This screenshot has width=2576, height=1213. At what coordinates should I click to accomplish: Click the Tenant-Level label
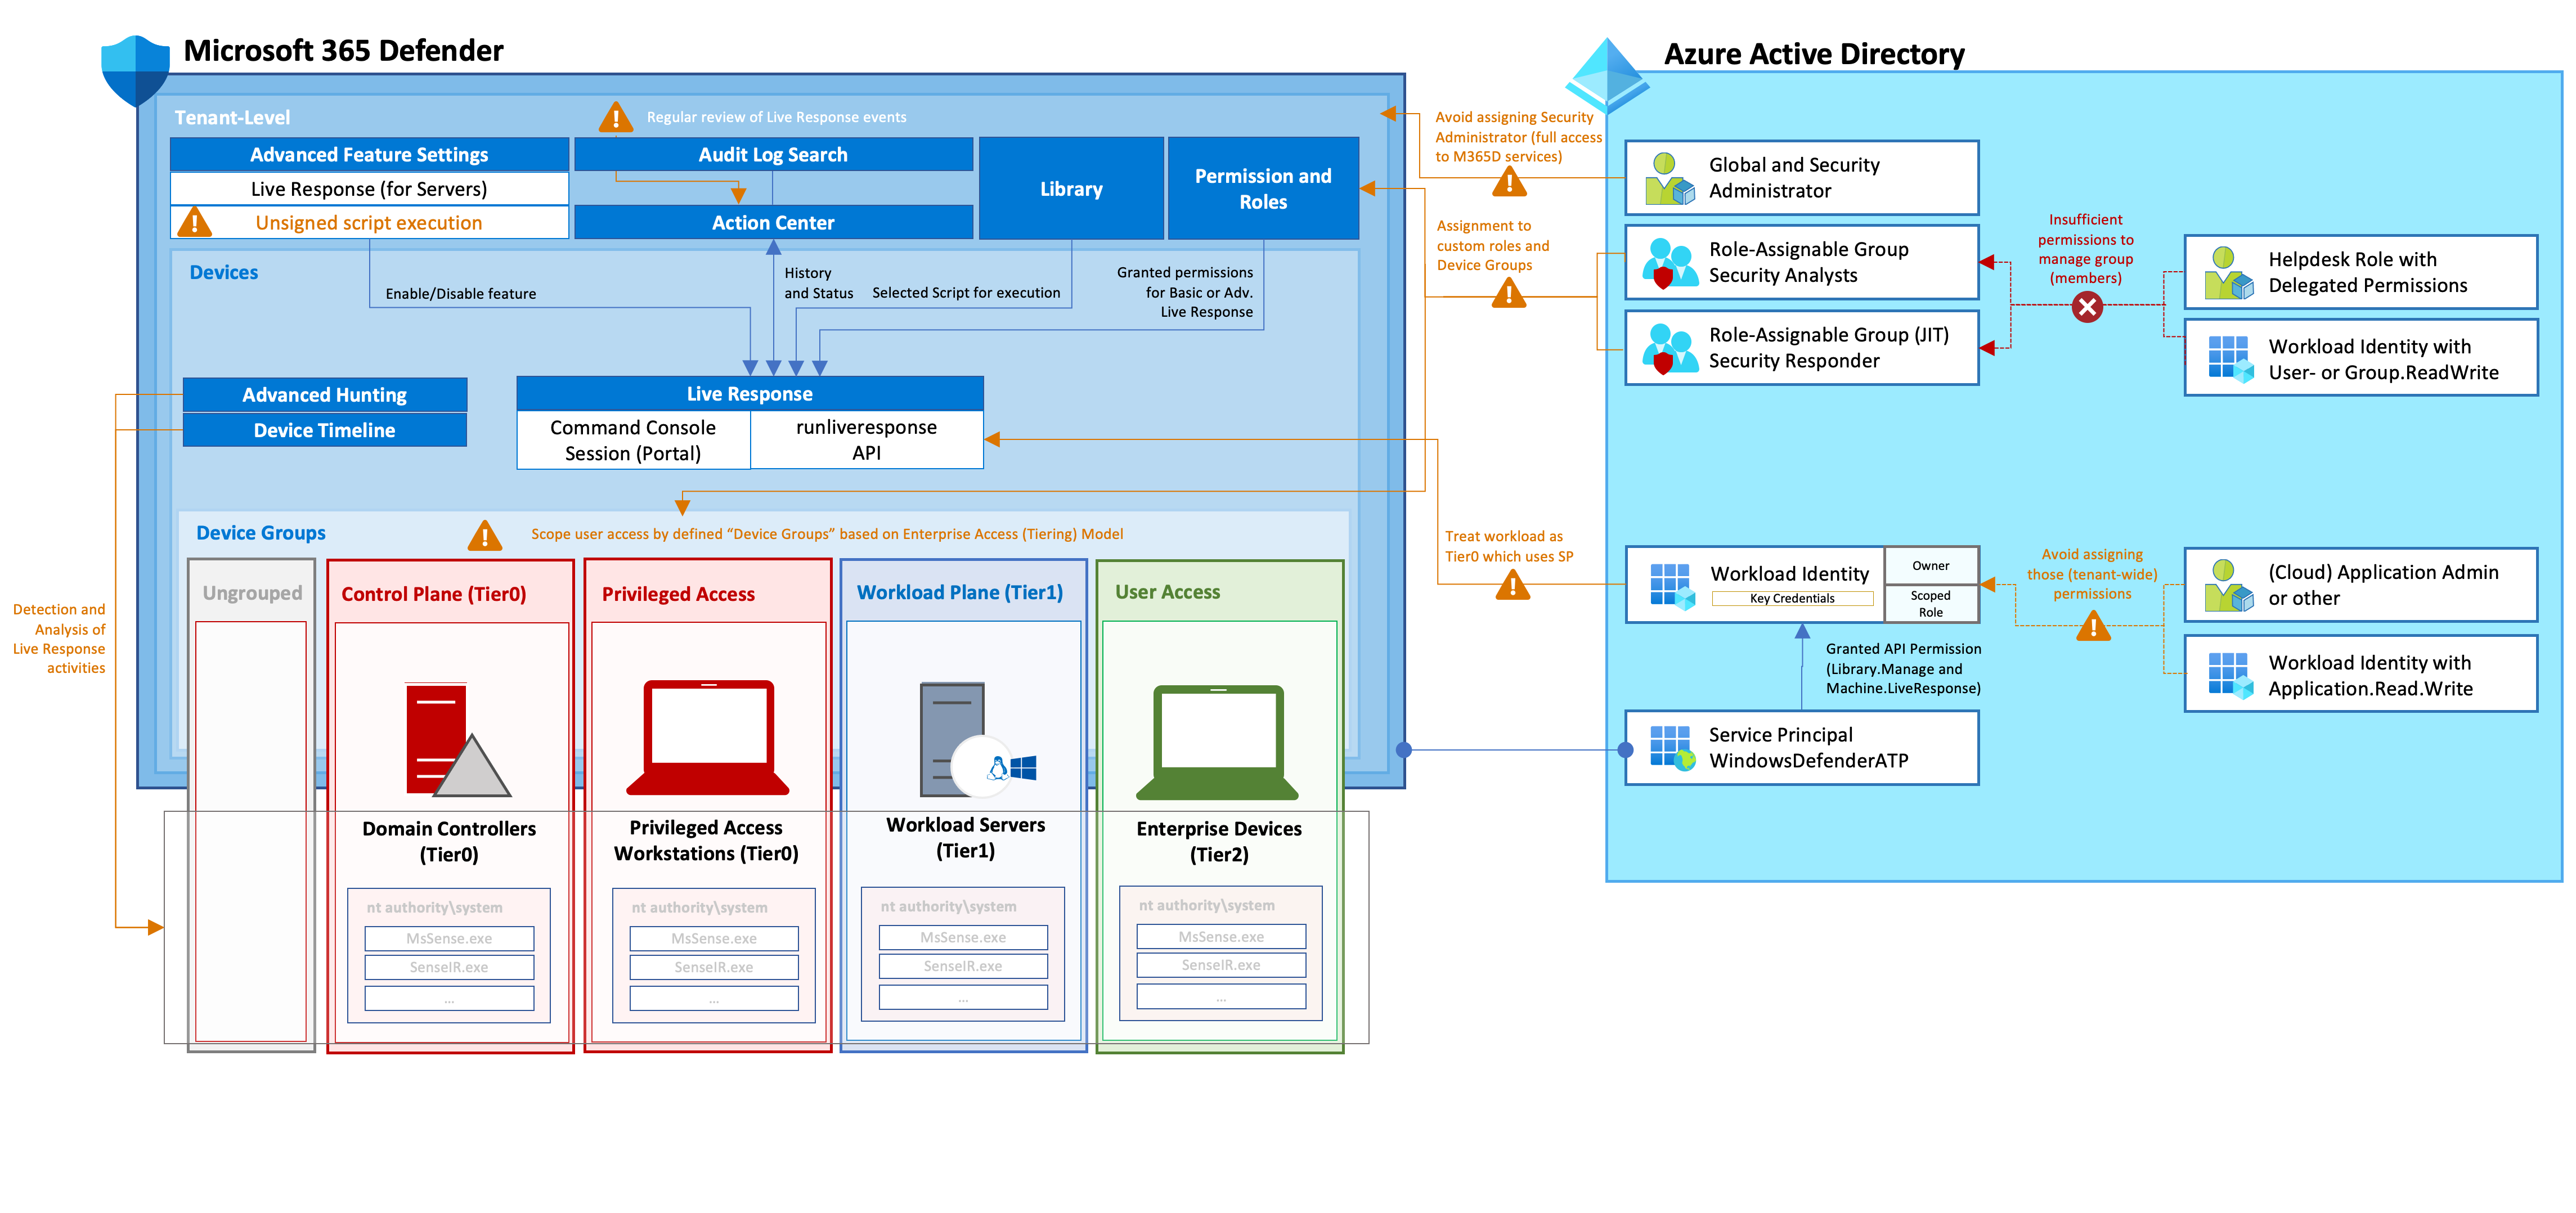pos(232,117)
